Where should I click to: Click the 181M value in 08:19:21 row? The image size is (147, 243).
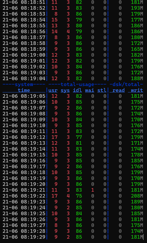(137, 190)
